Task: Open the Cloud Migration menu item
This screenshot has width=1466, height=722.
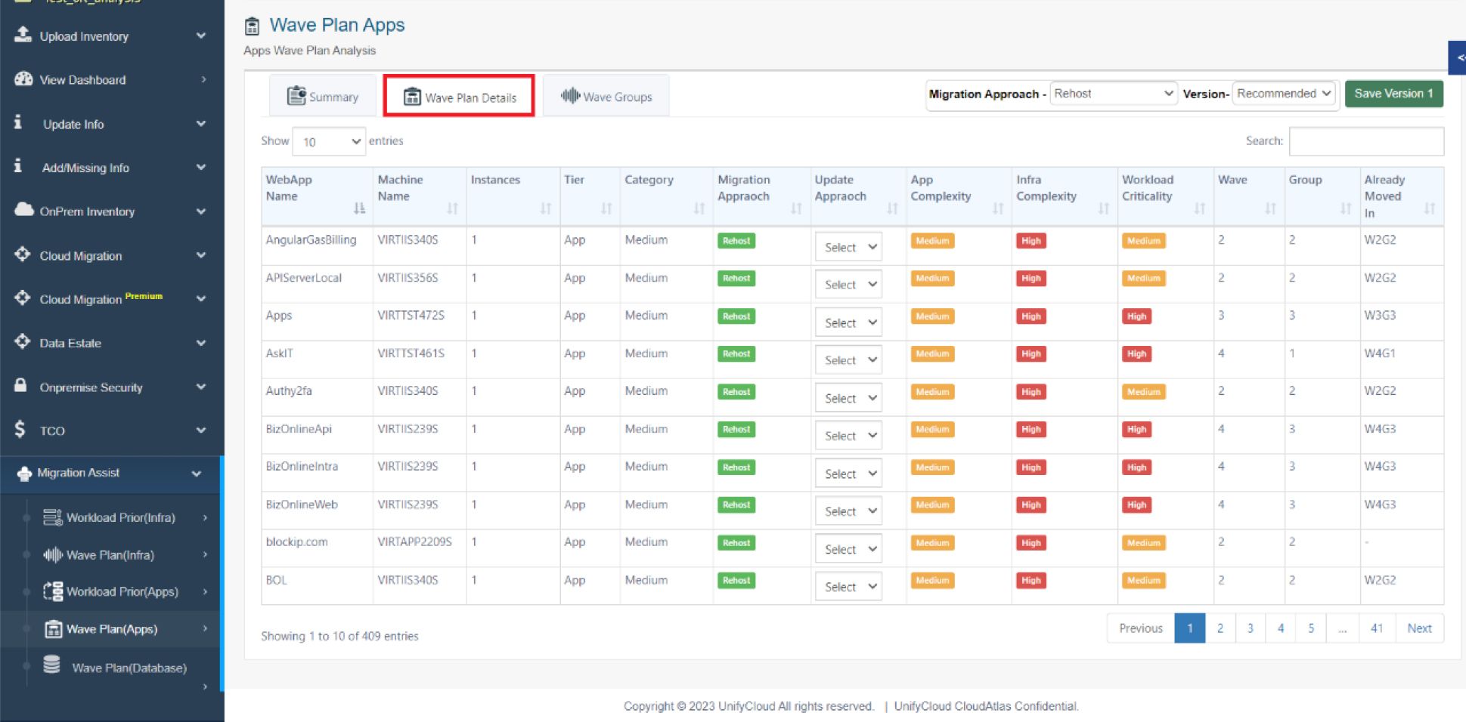Action: [111, 255]
